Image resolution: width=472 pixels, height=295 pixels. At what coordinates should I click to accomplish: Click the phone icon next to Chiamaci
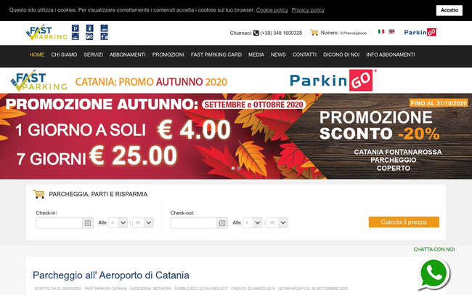click(x=256, y=33)
